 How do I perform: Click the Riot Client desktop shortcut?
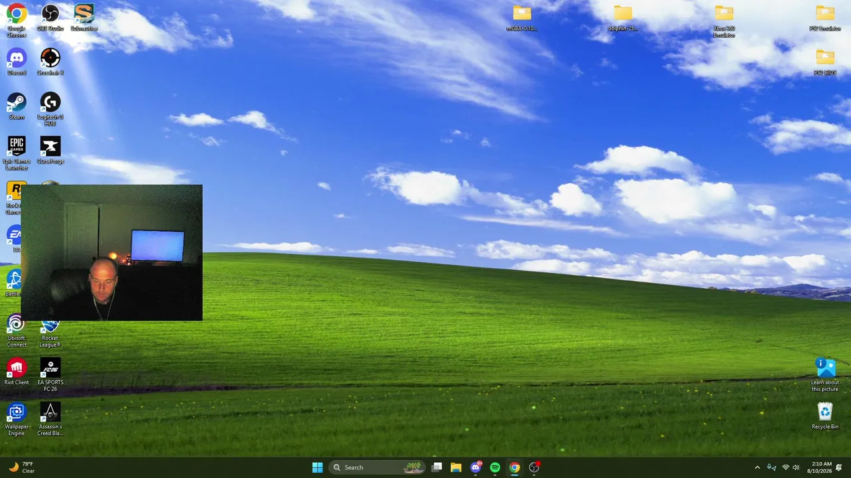tap(17, 372)
